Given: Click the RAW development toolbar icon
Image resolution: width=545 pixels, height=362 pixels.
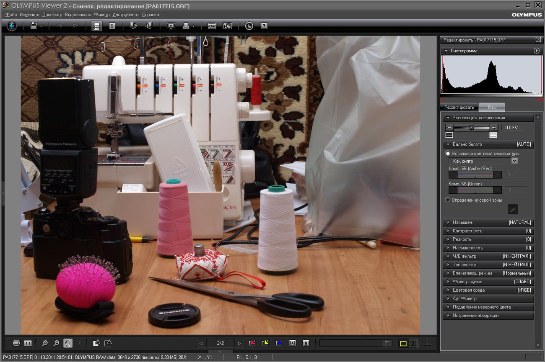Looking at the screenshot, I should tap(212, 26).
